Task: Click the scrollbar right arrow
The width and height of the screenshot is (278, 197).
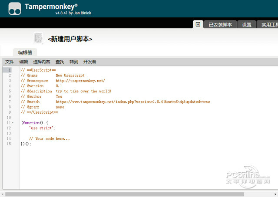Action: point(275,194)
